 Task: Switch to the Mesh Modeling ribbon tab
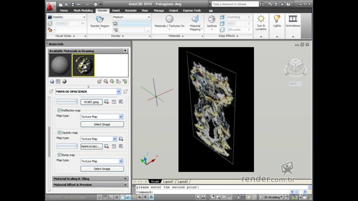tap(83, 11)
